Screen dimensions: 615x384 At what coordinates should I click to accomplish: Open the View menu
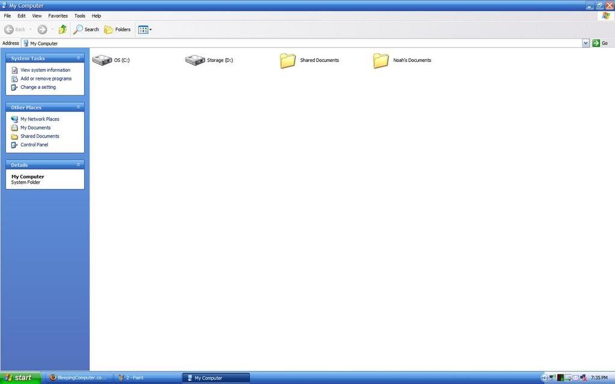37,16
